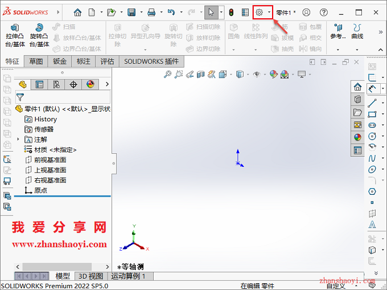Open Custom Properties tab in task pane
This screenshot has width=387, height=290.
point(357,150)
